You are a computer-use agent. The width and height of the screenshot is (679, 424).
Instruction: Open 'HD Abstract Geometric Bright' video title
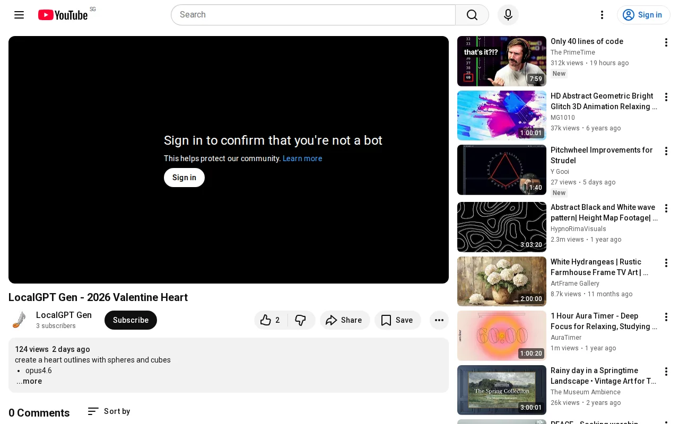click(x=604, y=101)
